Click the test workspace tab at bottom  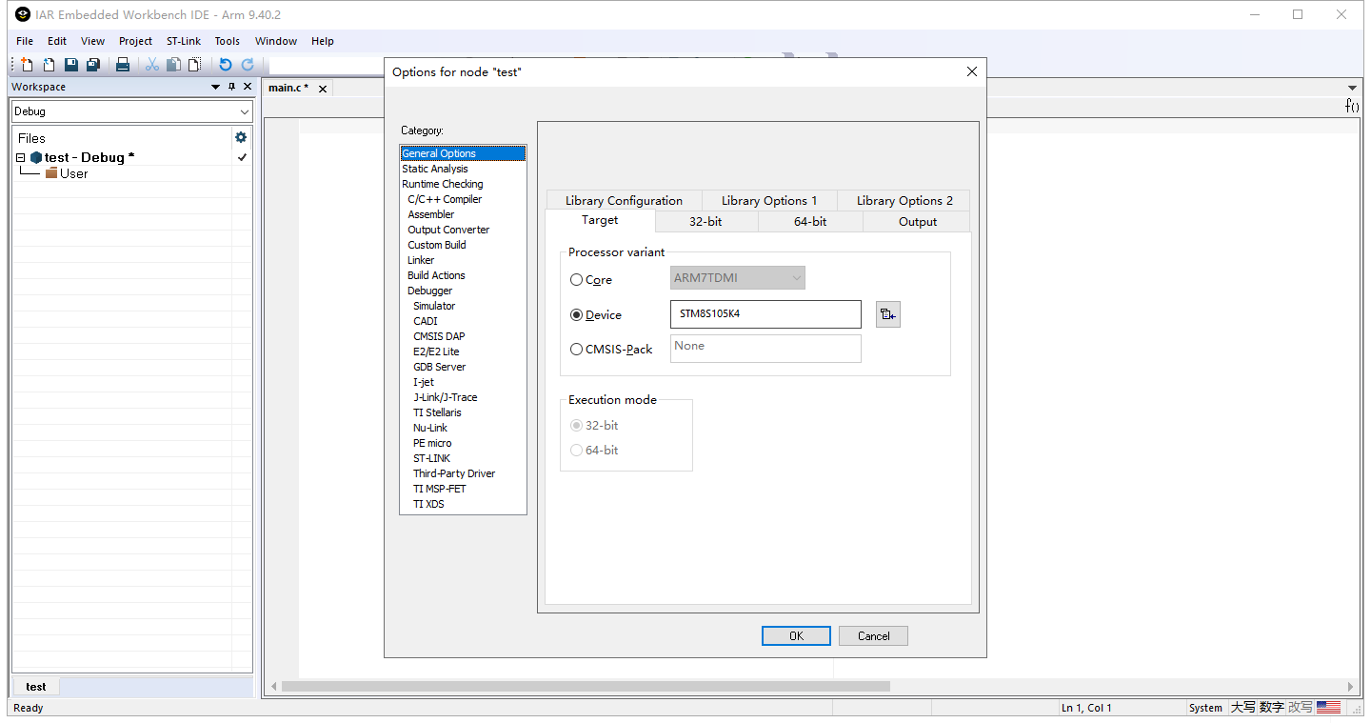pos(36,686)
